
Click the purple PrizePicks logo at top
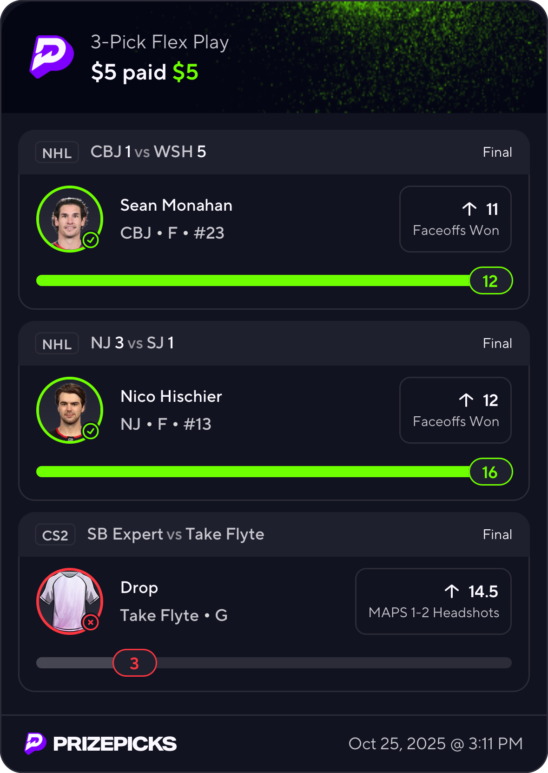coord(52,56)
